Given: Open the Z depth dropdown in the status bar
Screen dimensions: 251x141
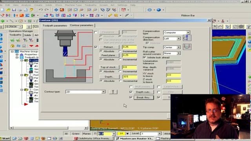Looking at the screenshot, I should 114,134.
